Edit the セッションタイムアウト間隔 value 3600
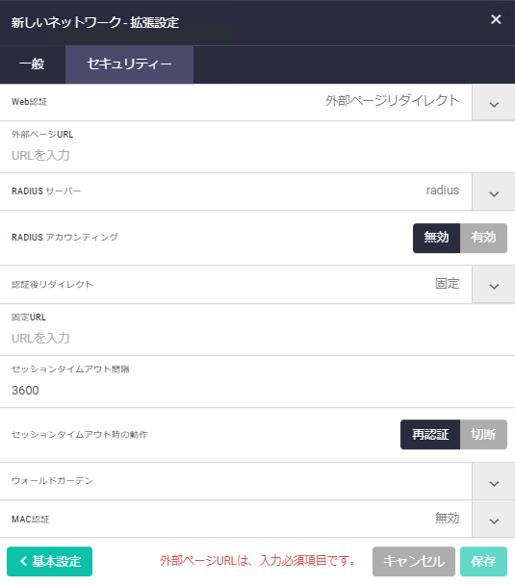515x585 pixels. click(258, 391)
